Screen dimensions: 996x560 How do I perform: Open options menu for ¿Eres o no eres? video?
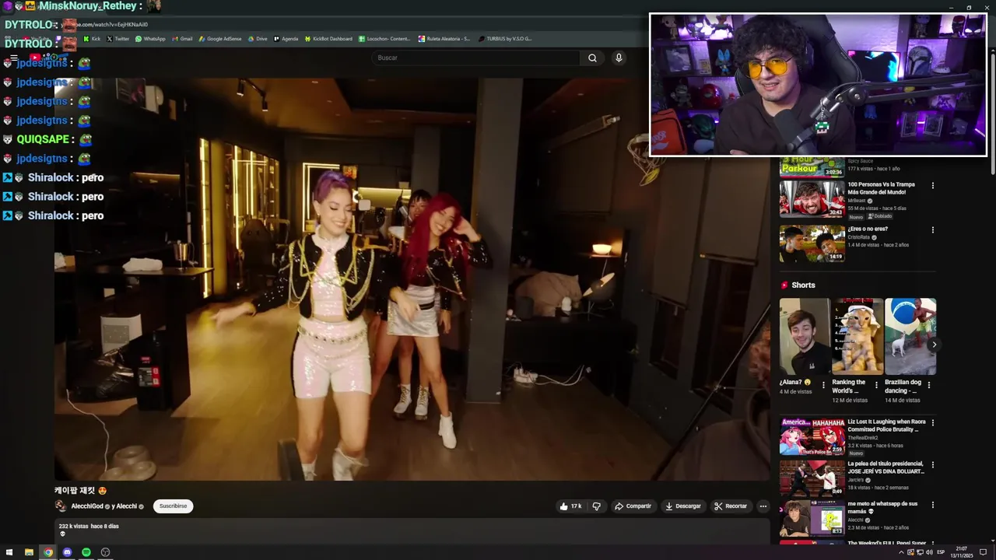coord(932,230)
